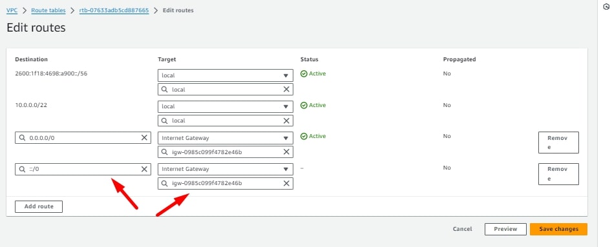
Task: Click the Destination column header
Action: [31, 59]
